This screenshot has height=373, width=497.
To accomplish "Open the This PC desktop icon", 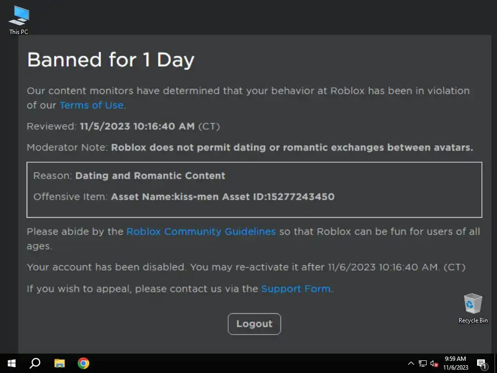I will click(x=19, y=20).
